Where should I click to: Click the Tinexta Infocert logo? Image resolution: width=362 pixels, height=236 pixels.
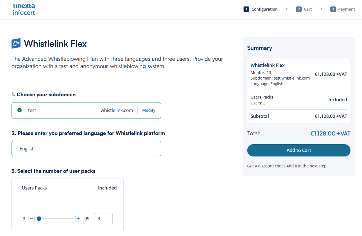(x=24, y=9)
